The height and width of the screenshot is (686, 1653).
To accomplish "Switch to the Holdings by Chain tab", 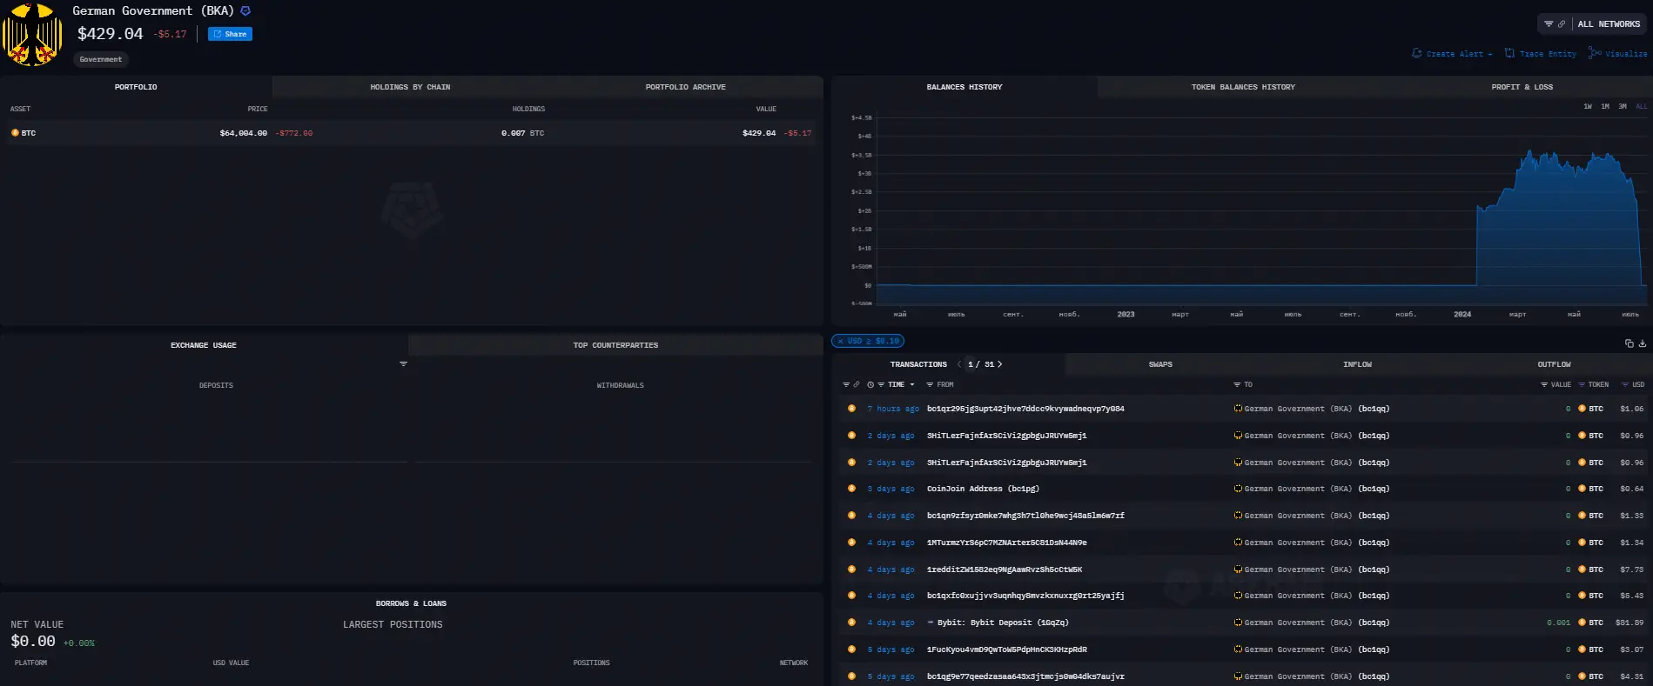I will point(410,87).
